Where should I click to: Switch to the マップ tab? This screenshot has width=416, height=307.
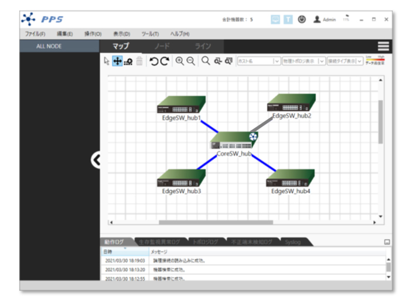click(121, 46)
